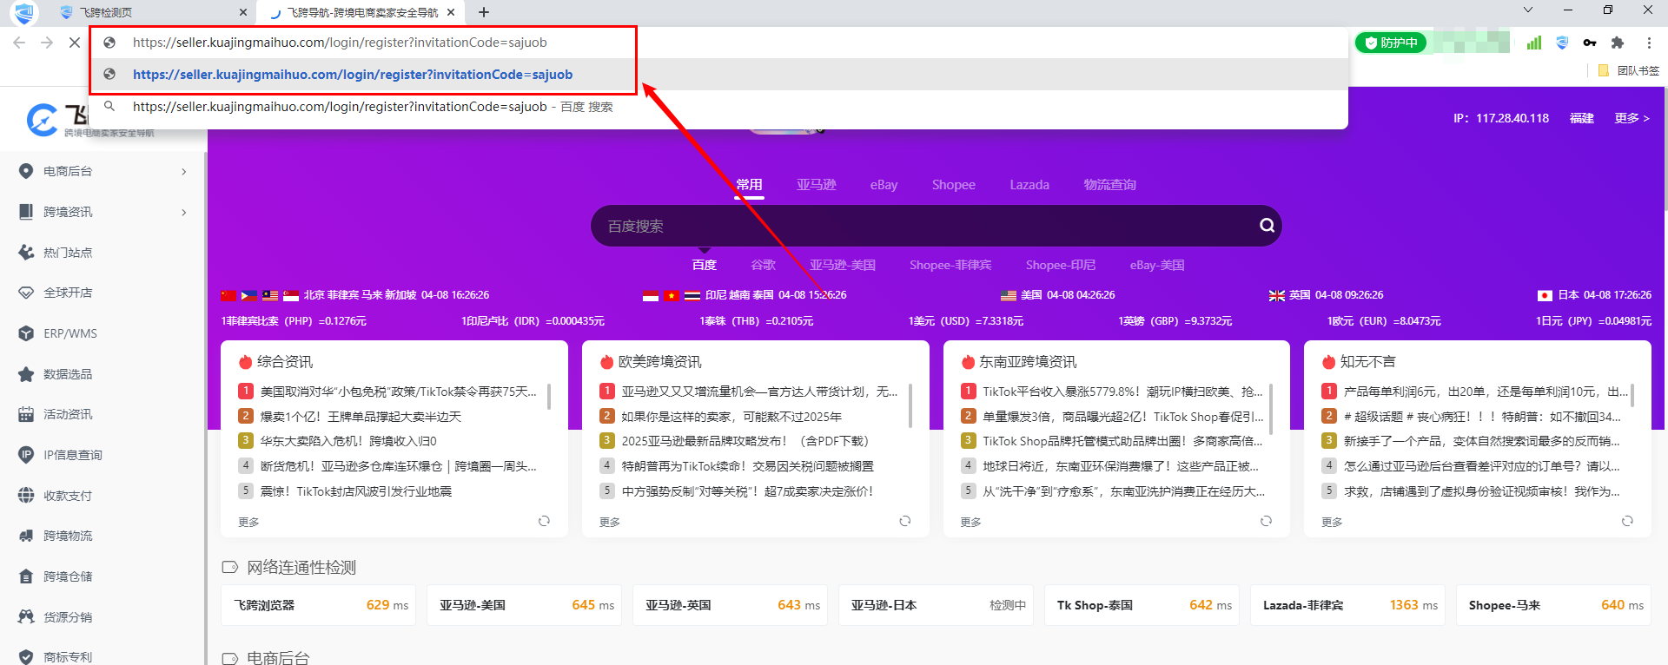Viewport: 1668px width, 665px height.
Task: Open the 货源分销 sidebar icon
Action: (26, 617)
